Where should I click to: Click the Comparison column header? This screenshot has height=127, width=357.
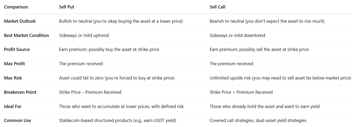click(16, 7)
